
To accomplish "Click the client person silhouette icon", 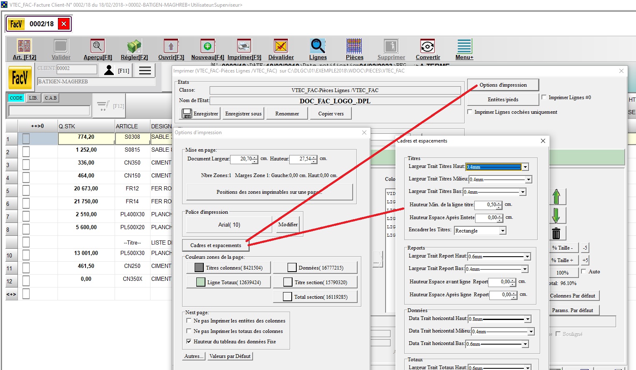I will [x=109, y=70].
